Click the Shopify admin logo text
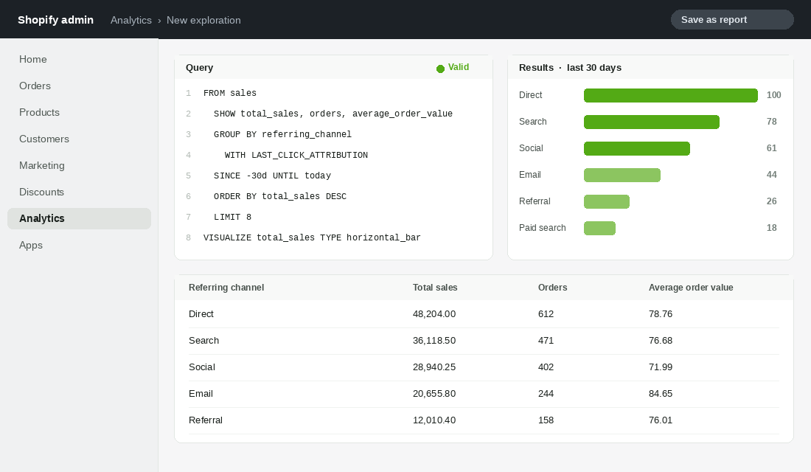 click(x=55, y=20)
